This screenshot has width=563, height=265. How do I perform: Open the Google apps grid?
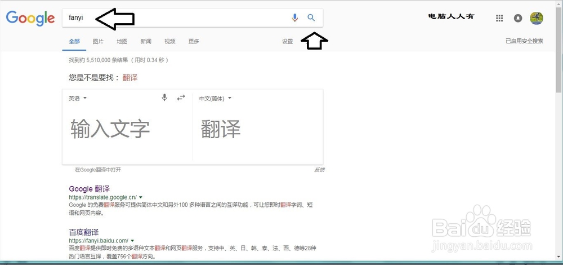(x=499, y=19)
